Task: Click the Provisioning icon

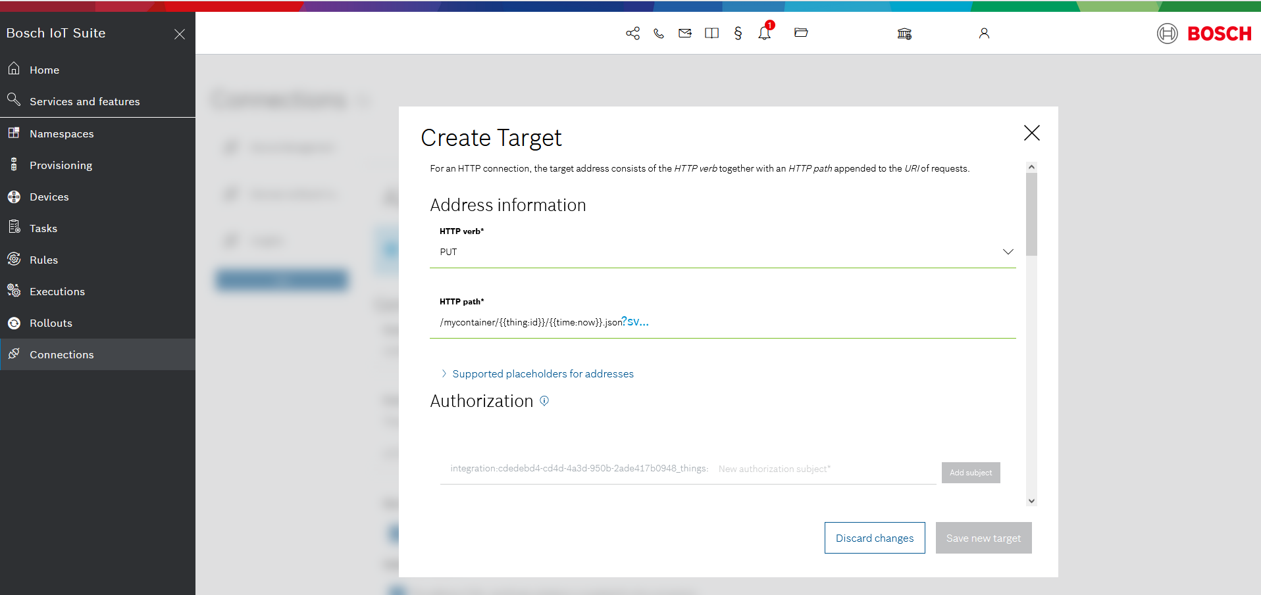Action: point(14,164)
